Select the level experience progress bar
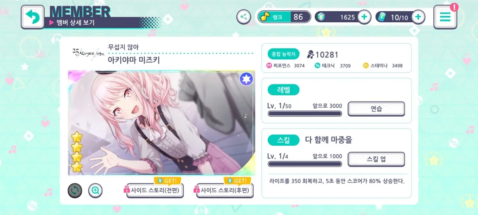478x215 pixels. point(305,113)
